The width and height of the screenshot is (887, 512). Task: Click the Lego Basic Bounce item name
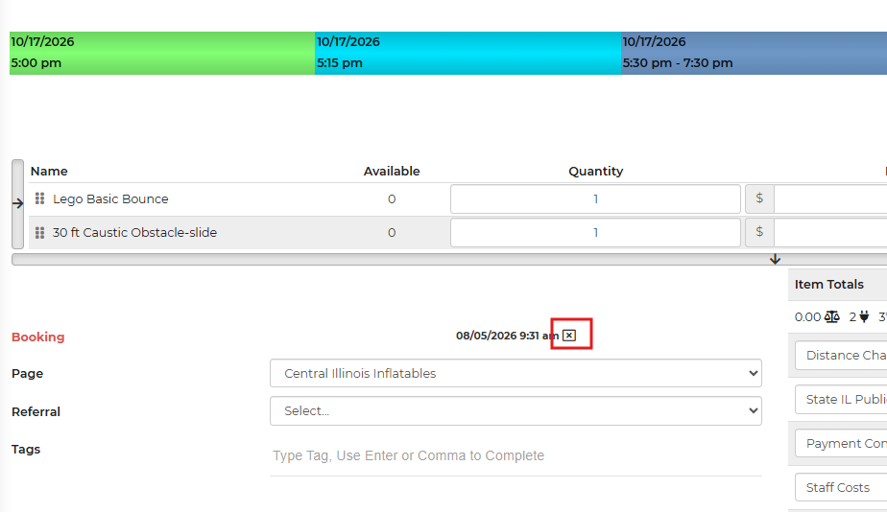point(110,198)
